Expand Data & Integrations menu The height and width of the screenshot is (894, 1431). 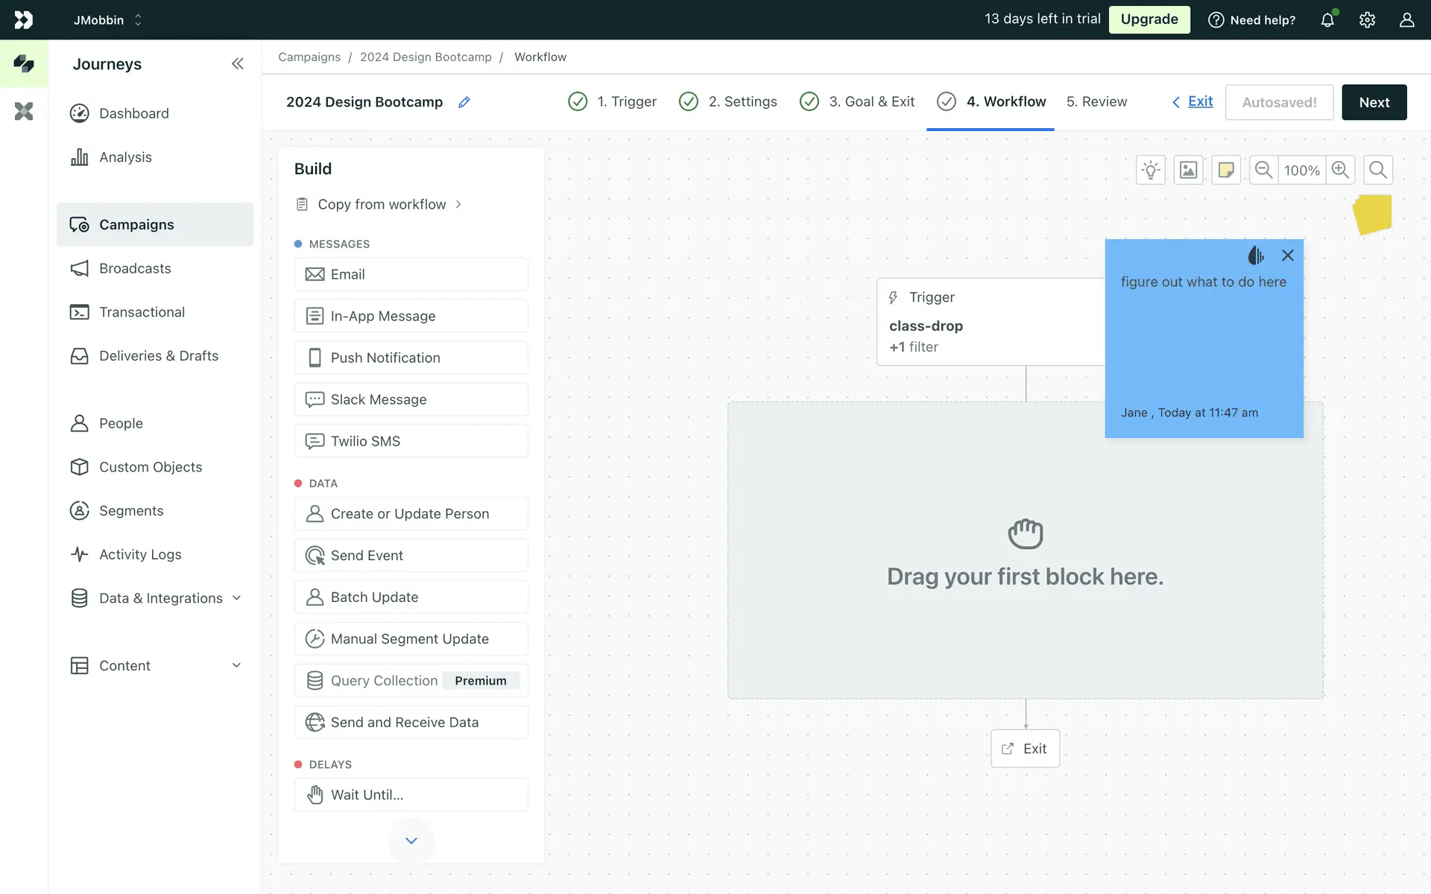coord(236,597)
